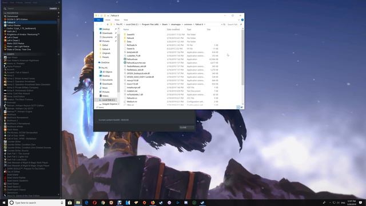The height and width of the screenshot is (206, 366).
Task: Click 'steamapps' in the Explorer address path
Action: point(176,24)
